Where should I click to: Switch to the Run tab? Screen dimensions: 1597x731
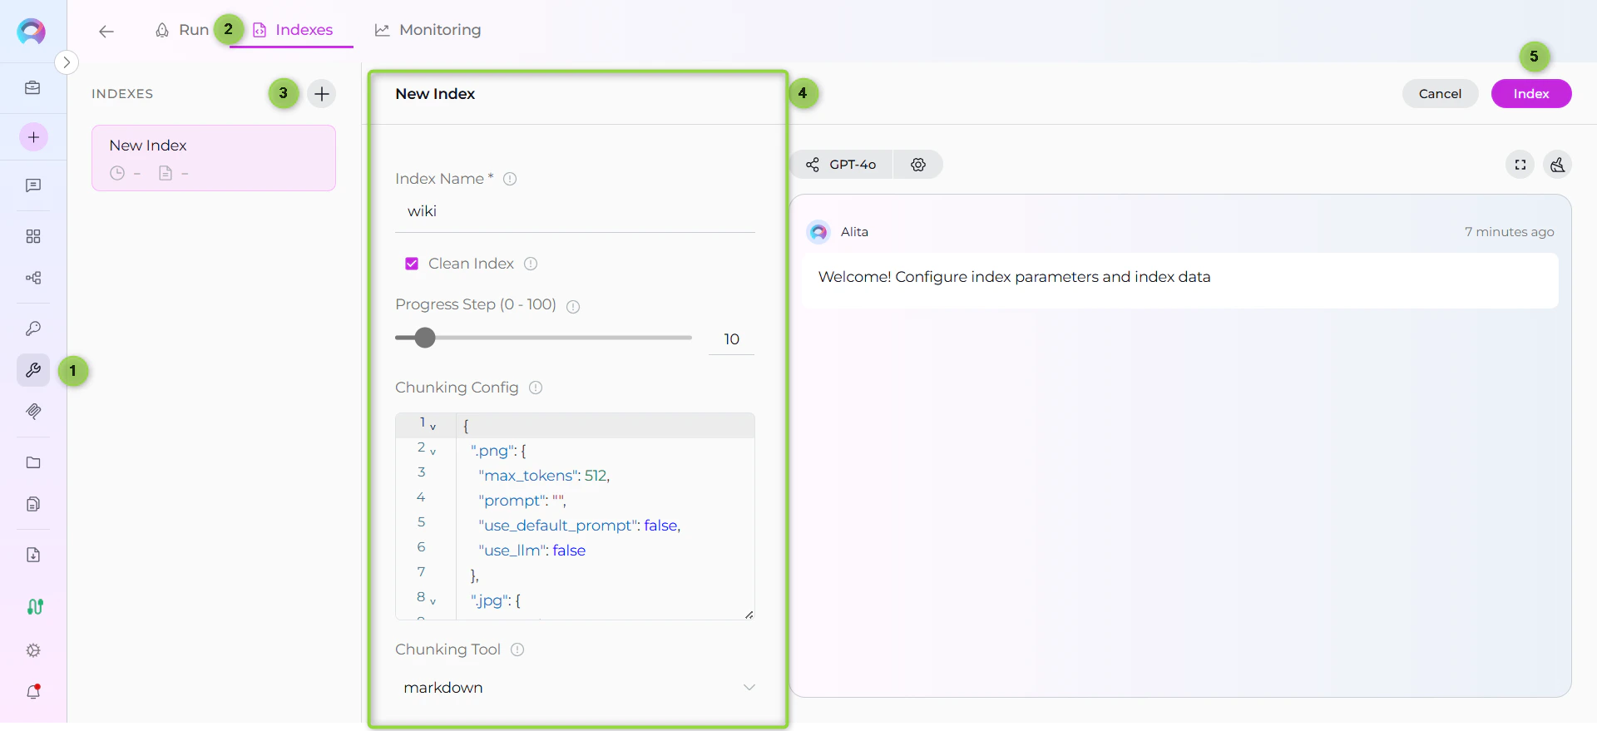click(x=182, y=30)
